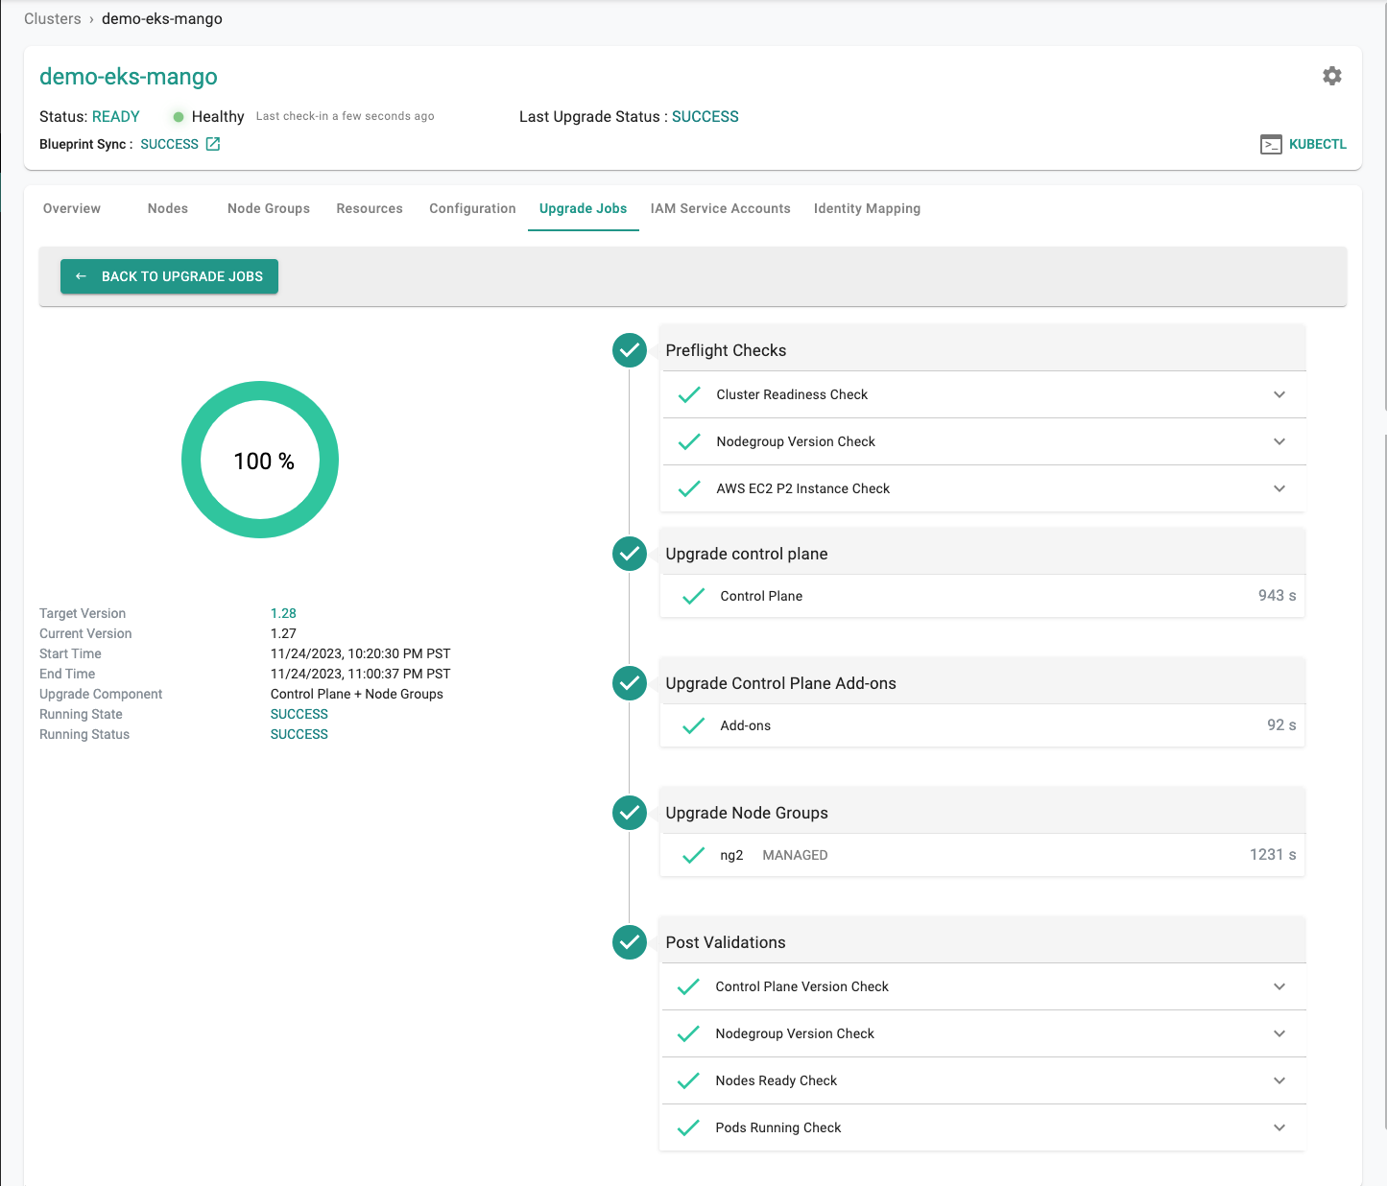This screenshot has width=1387, height=1186.
Task: Click the MANAGED label for ng2
Action: [x=795, y=855]
